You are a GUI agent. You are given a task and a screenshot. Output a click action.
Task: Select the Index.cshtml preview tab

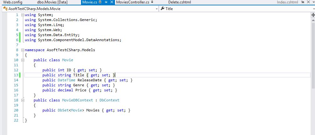coord(288,2)
